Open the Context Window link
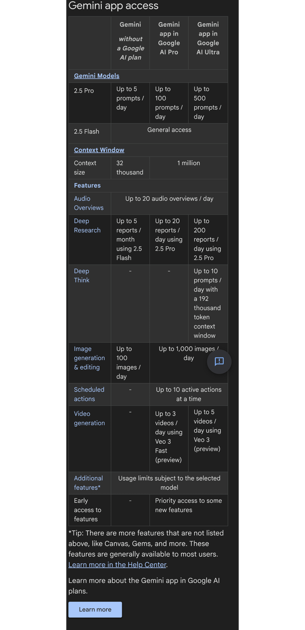The height and width of the screenshot is (630, 305). 99,150
